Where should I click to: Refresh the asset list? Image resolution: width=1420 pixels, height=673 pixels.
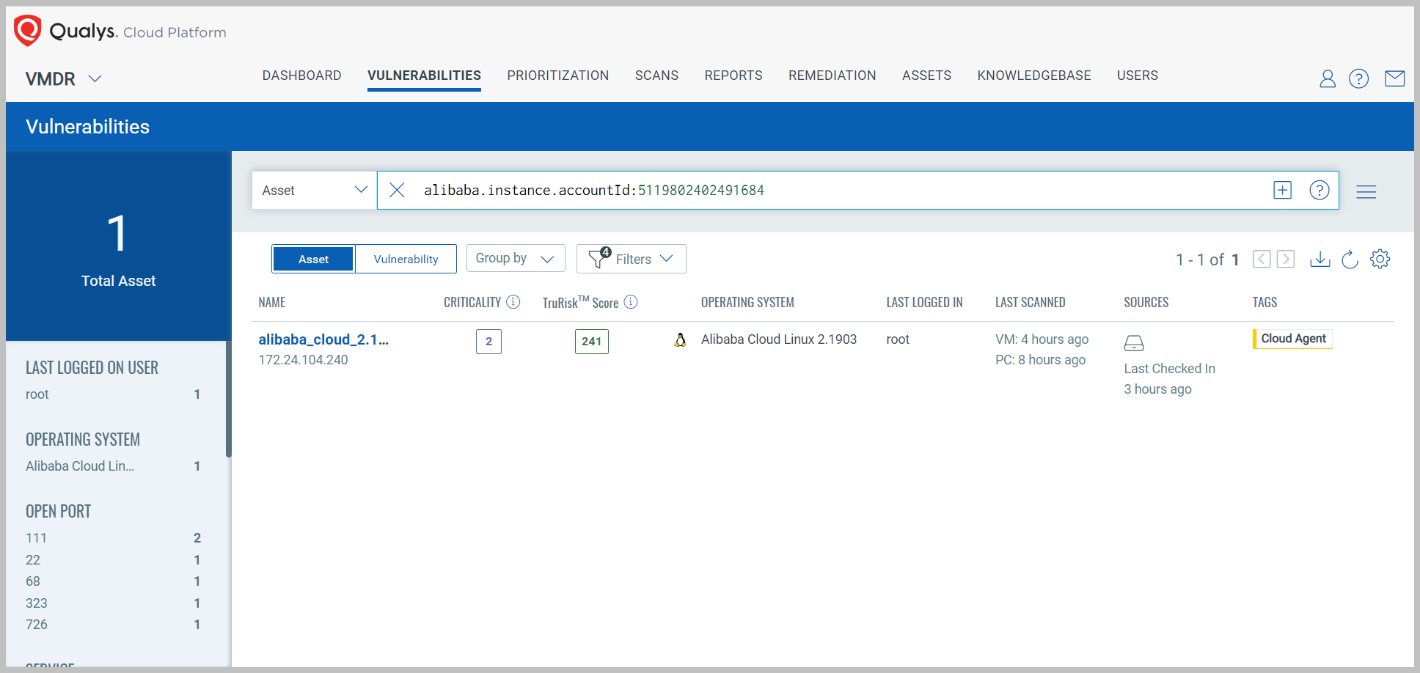coord(1350,259)
